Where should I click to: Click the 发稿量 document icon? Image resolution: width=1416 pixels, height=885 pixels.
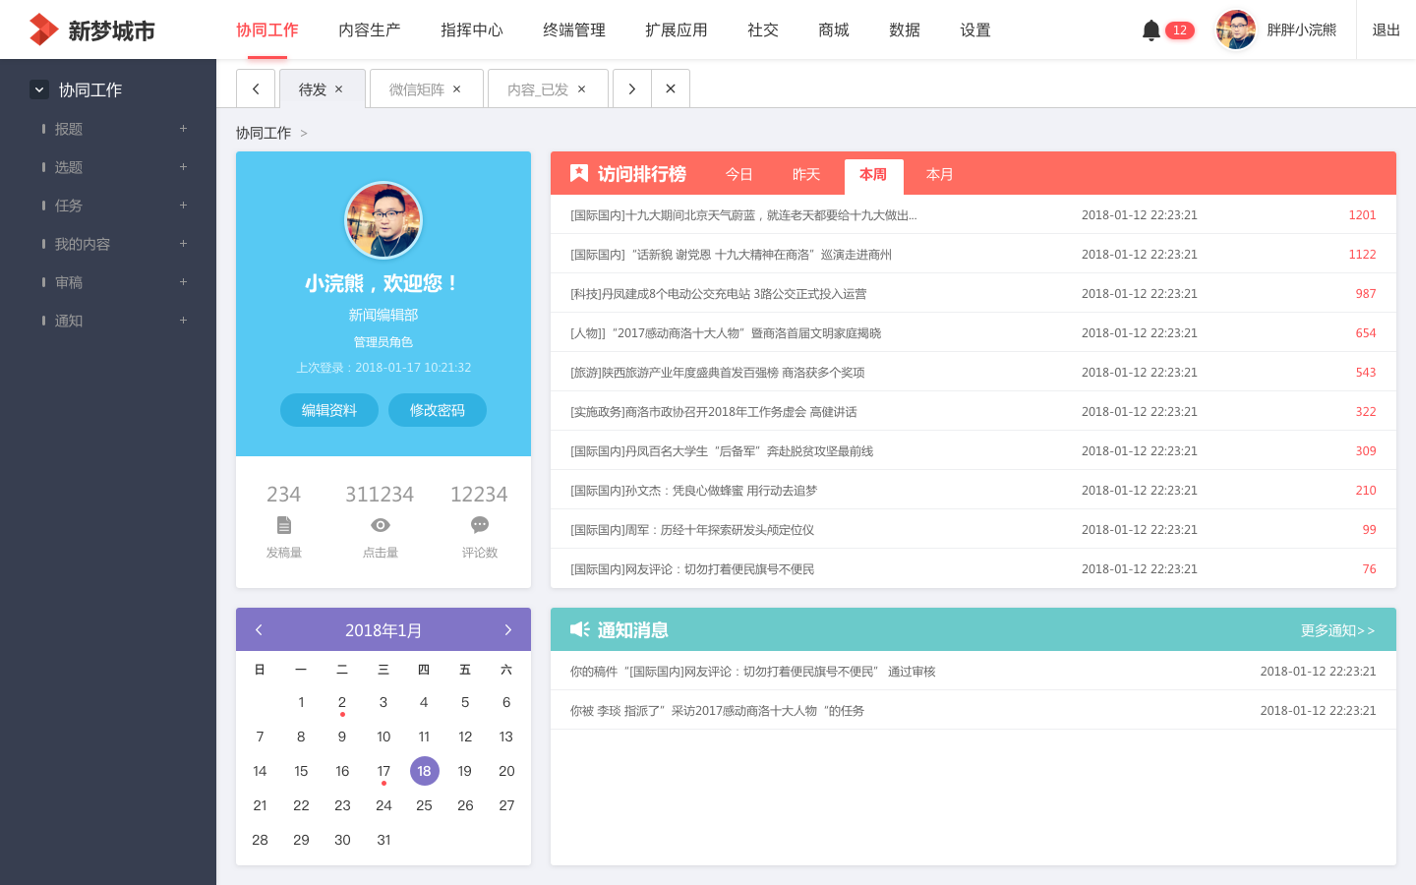pyautogui.click(x=284, y=525)
